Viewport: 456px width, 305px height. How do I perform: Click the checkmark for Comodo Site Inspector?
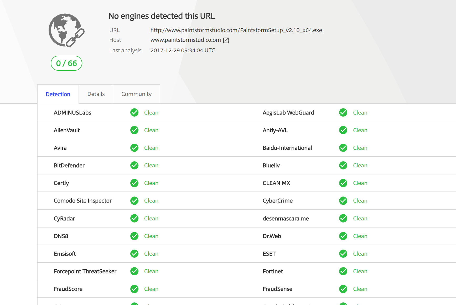click(134, 201)
